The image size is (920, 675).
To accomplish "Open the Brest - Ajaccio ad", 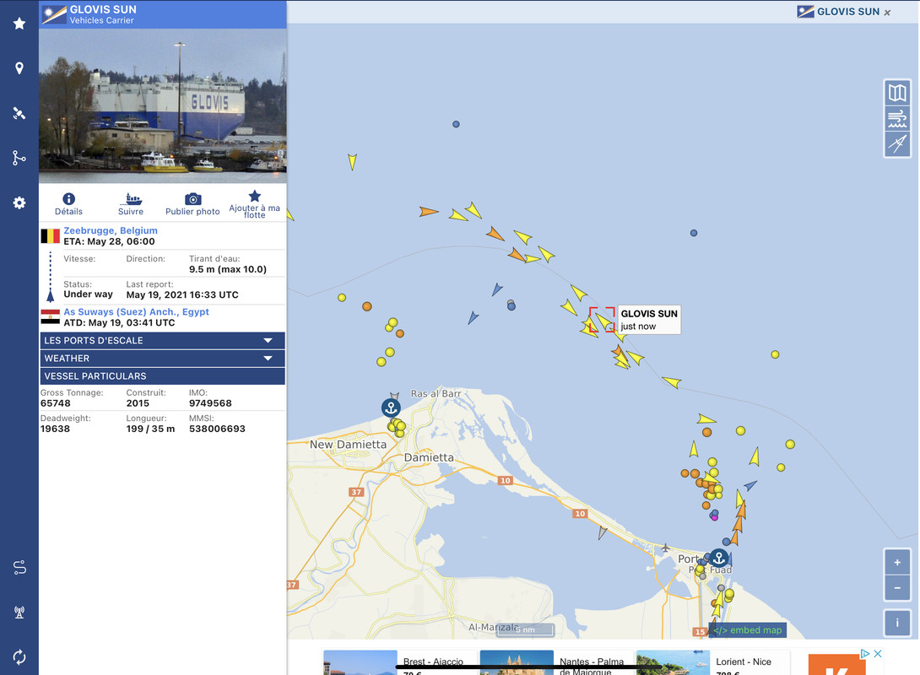I will [399, 662].
